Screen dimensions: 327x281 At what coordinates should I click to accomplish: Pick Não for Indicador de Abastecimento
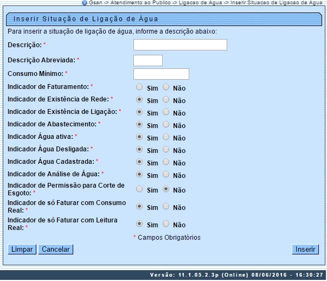point(166,125)
